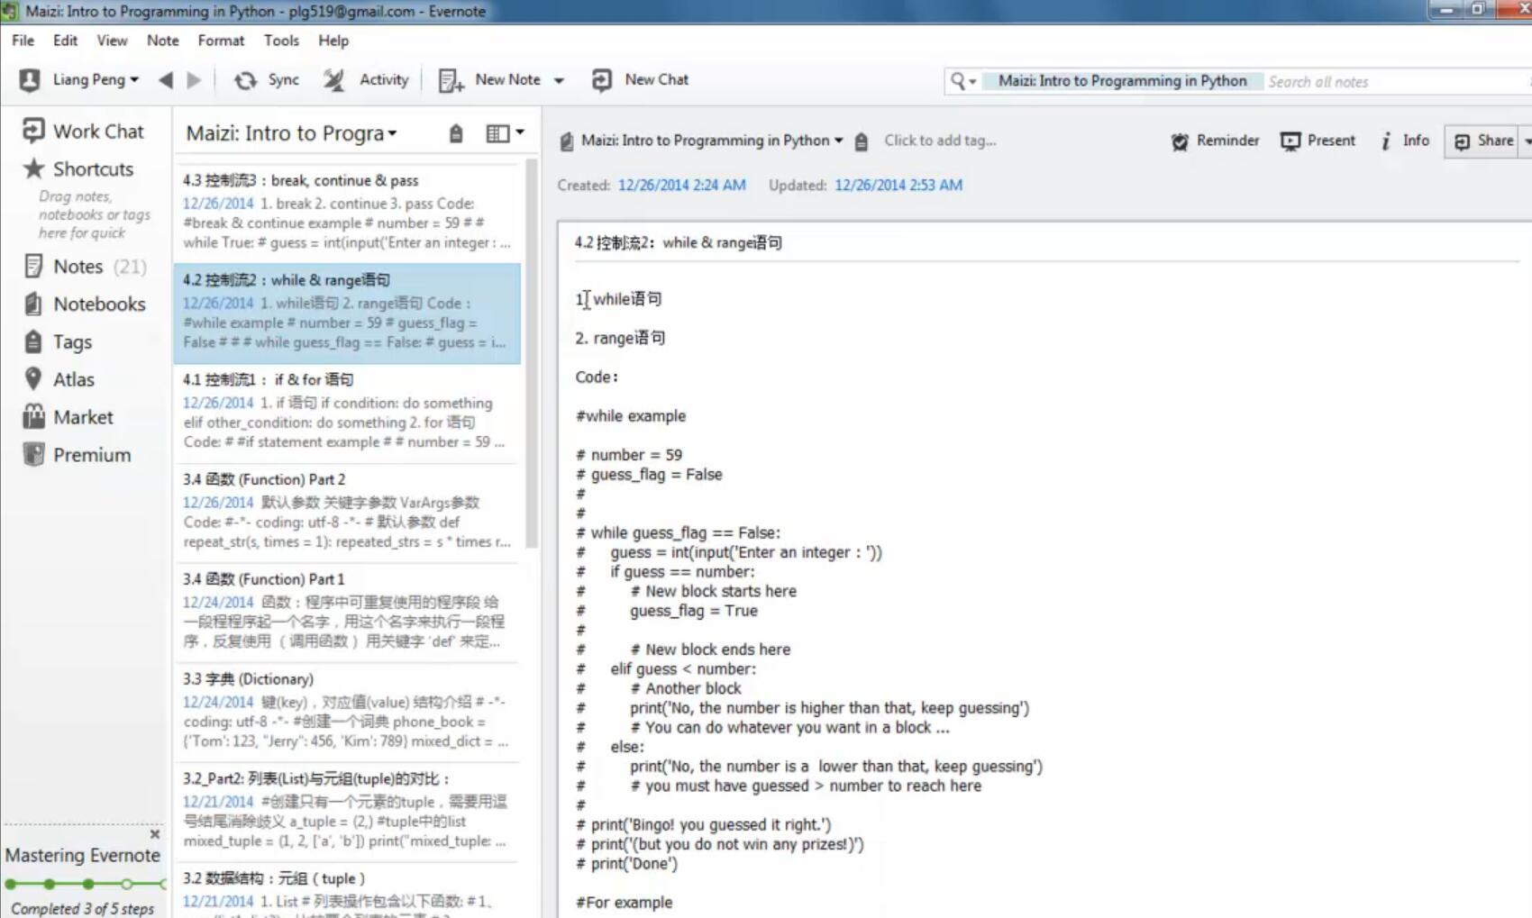Click the Created date link

(681, 186)
